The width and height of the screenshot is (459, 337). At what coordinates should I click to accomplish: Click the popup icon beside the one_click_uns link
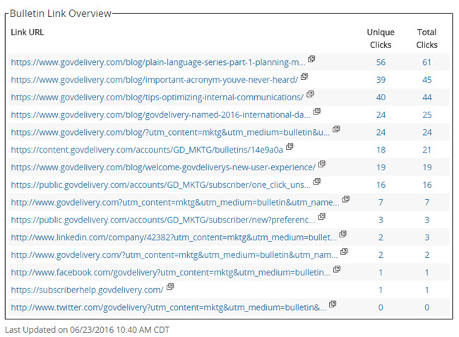[x=317, y=182]
